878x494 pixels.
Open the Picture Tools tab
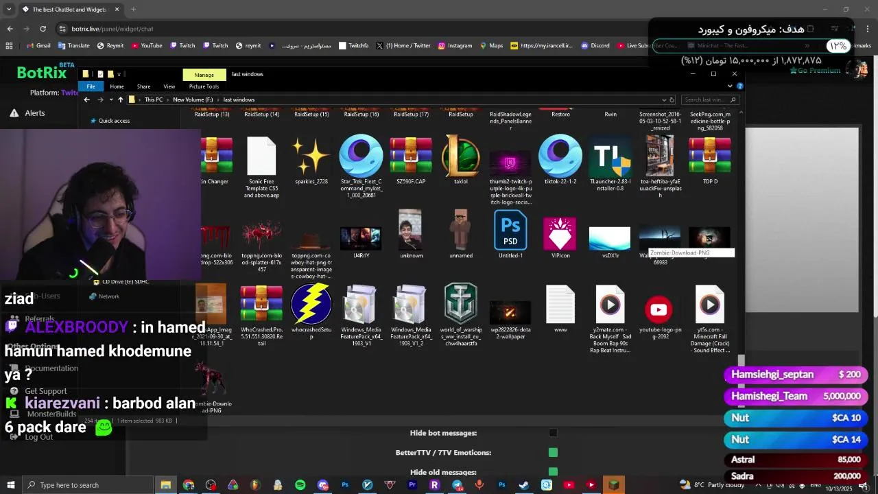[x=204, y=86]
